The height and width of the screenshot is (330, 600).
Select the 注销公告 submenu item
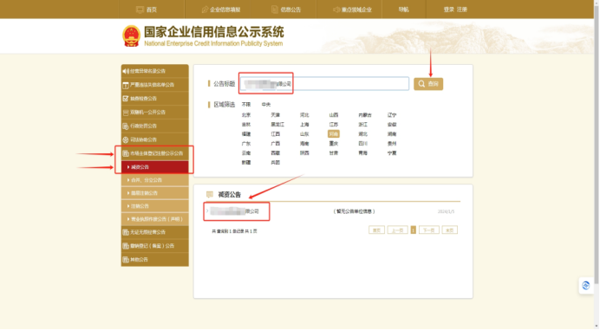pyautogui.click(x=155, y=206)
